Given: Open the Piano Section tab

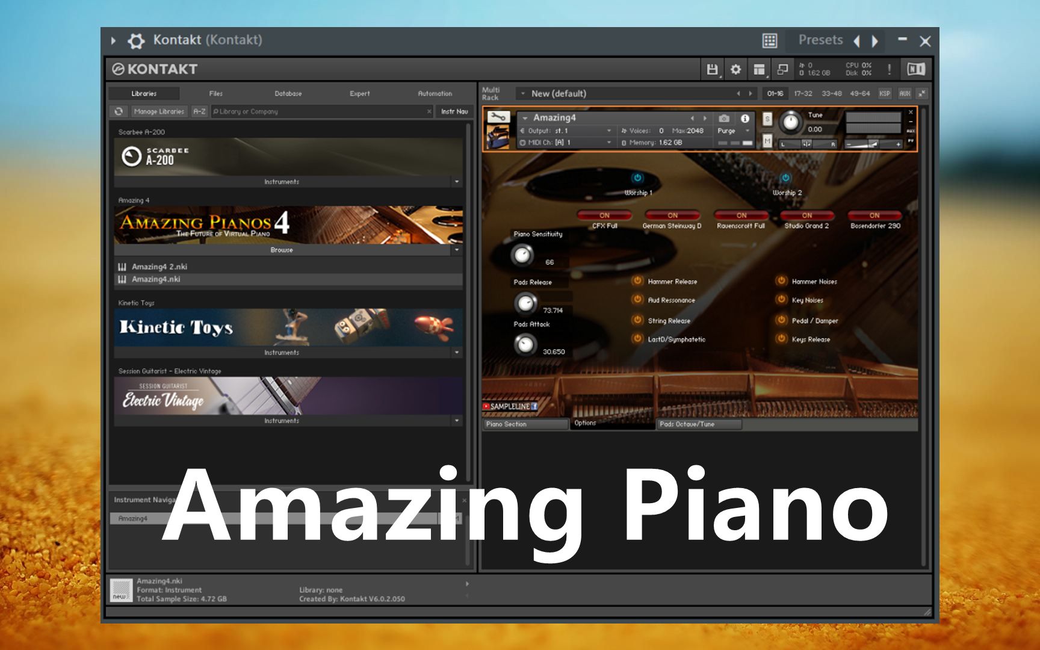Looking at the screenshot, I should [526, 424].
